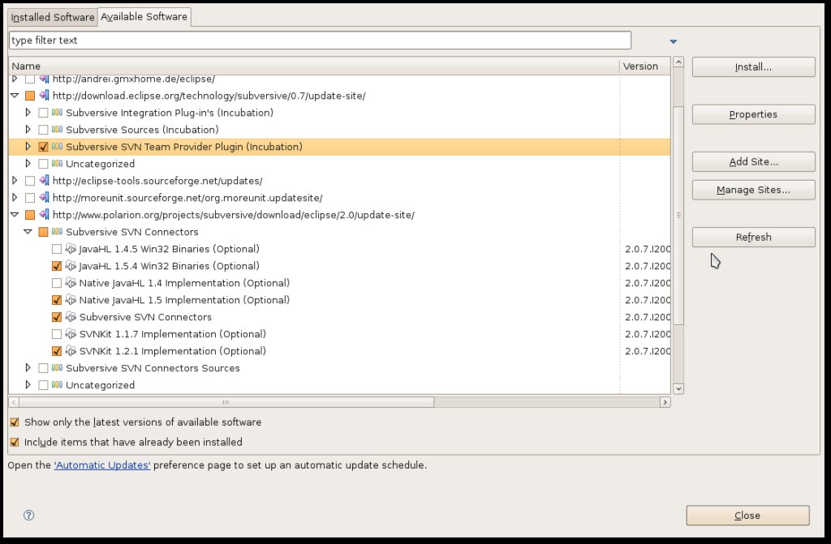Viewport: 831px width, 544px height.
Task: Click the horizontal scrollbar thumb of software list
Action: (226, 403)
